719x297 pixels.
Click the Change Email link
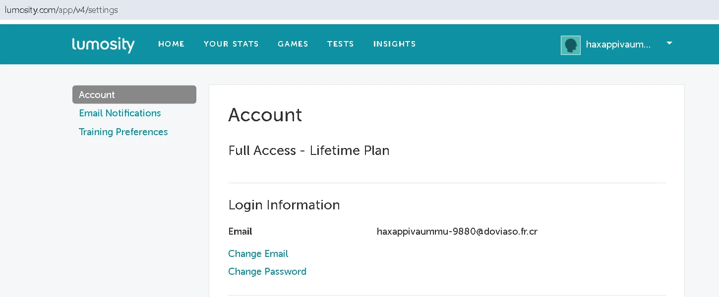(x=258, y=254)
